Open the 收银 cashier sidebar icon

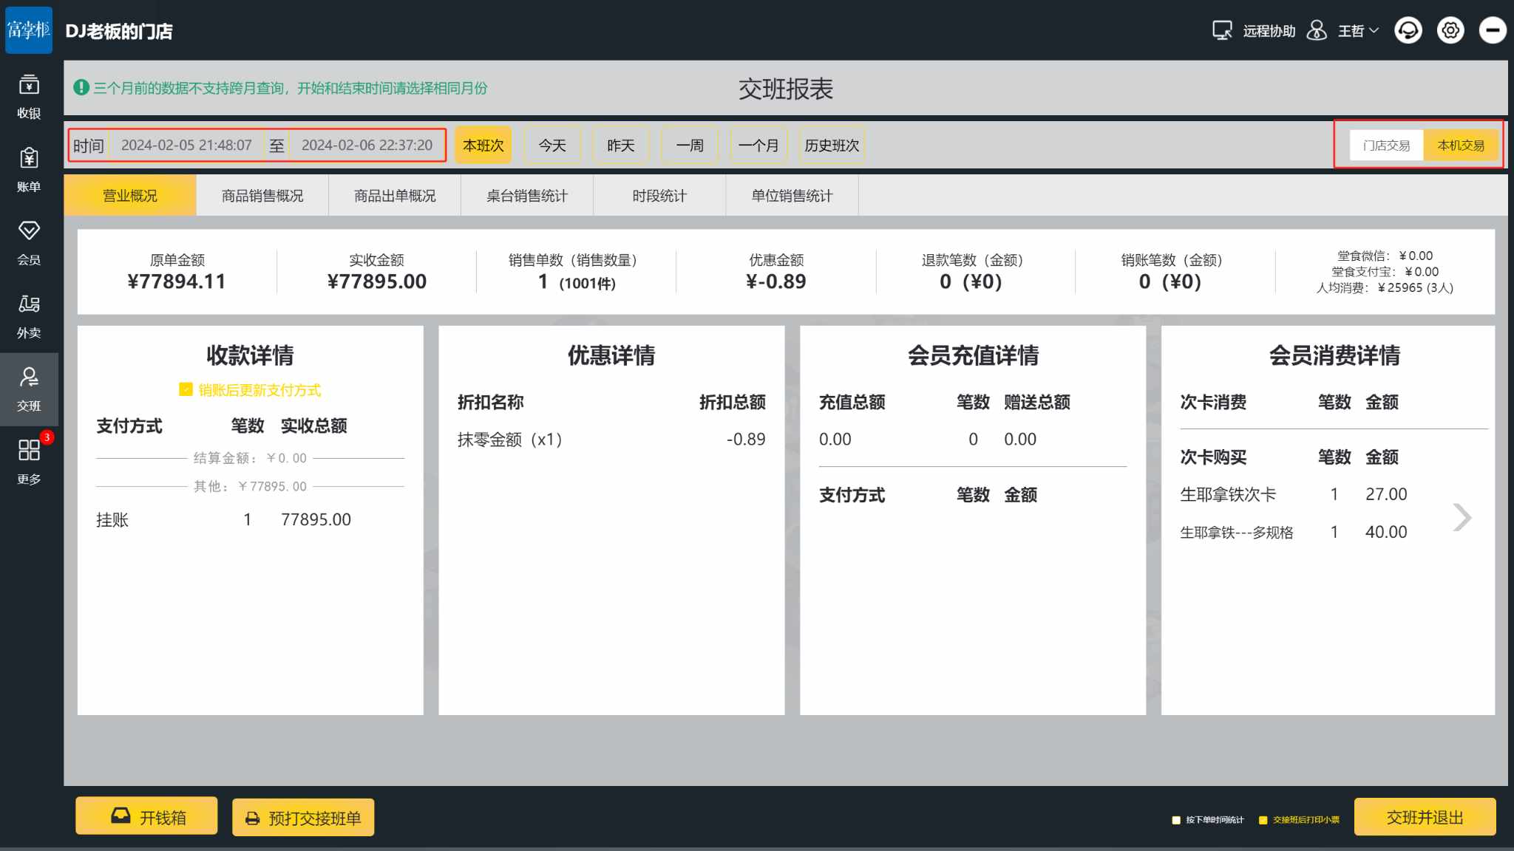tap(29, 97)
